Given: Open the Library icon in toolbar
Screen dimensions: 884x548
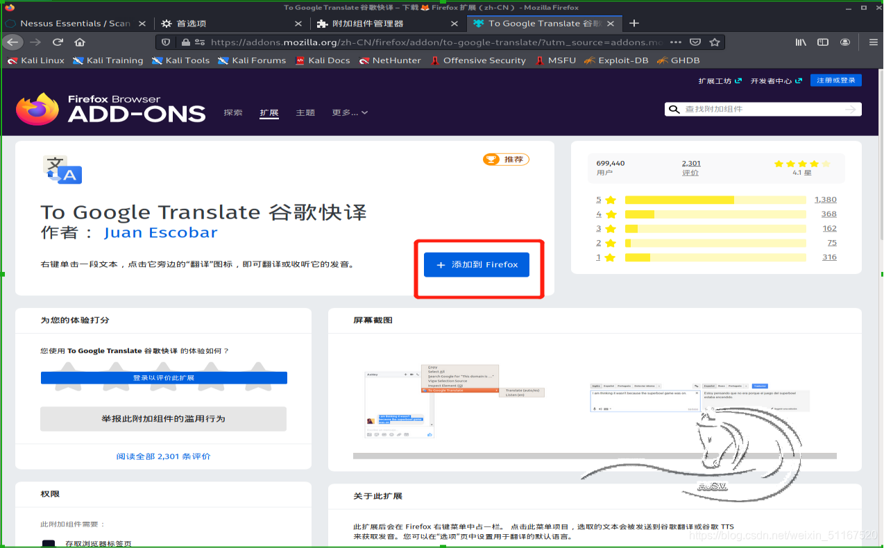Looking at the screenshot, I should [801, 42].
